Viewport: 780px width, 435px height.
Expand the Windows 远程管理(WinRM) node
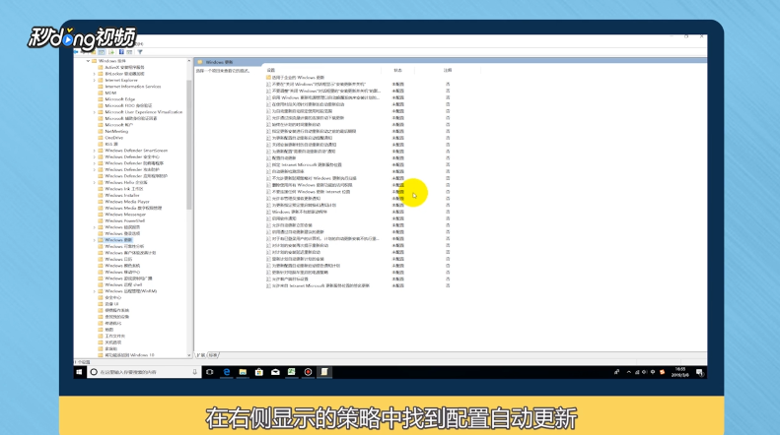click(x=95, y=291)
